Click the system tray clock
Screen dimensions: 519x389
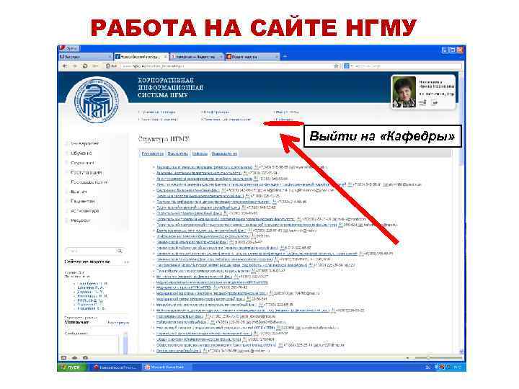tap(458, 367)
